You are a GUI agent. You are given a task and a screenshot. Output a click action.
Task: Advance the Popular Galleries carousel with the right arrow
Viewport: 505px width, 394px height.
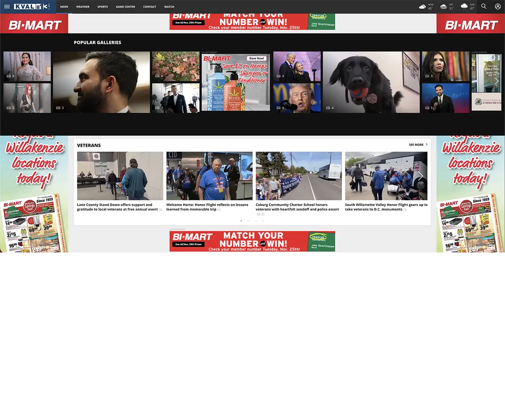click(496, 81)
